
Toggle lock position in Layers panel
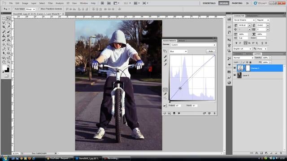click(247, 62)
